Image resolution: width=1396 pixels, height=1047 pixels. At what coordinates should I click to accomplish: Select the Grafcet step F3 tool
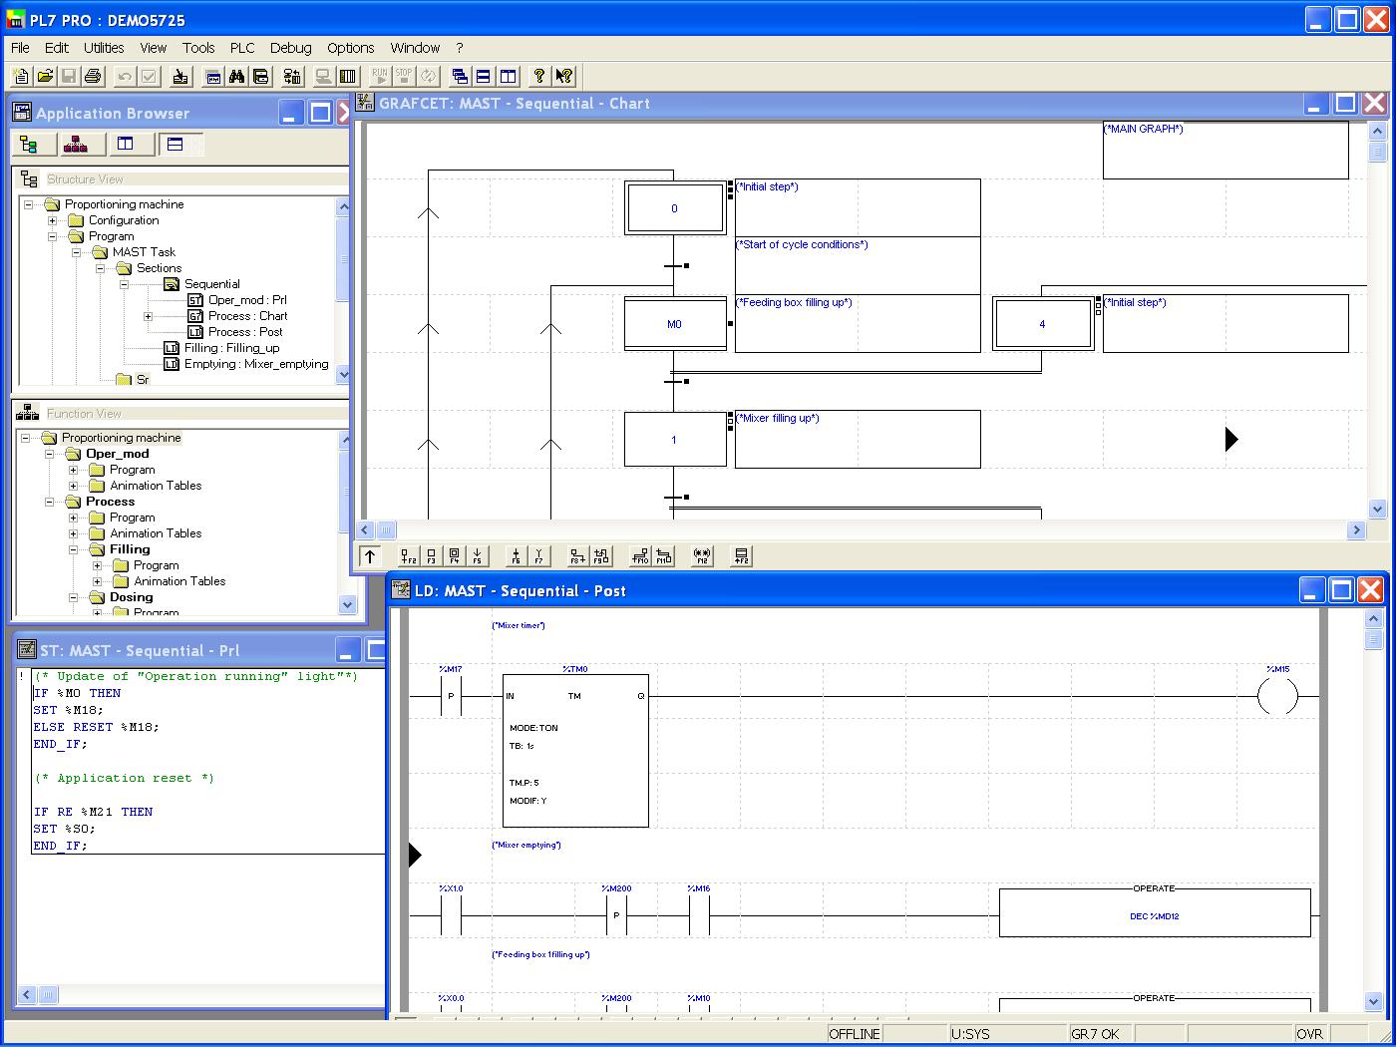(x=431, y=556)
